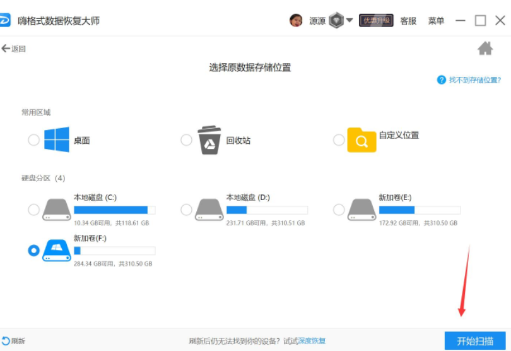Select the 新加卷(E:) radio button

pos(339,209)
